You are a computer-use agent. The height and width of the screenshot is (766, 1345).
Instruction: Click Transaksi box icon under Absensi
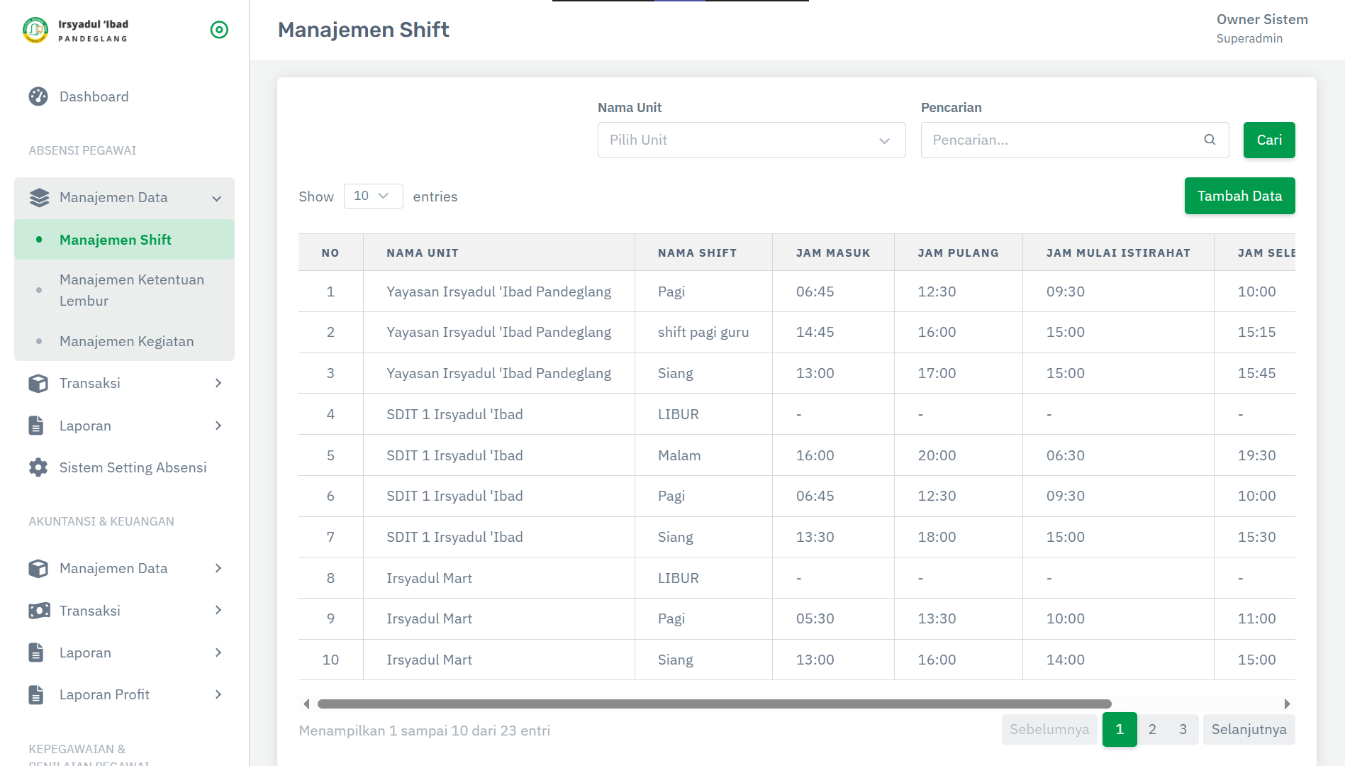(38, 384)
